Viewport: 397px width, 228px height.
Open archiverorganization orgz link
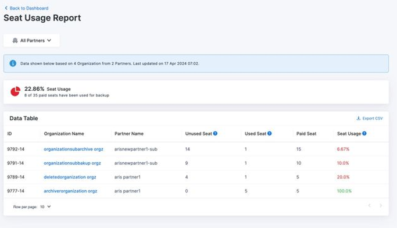tap(70, 191)
